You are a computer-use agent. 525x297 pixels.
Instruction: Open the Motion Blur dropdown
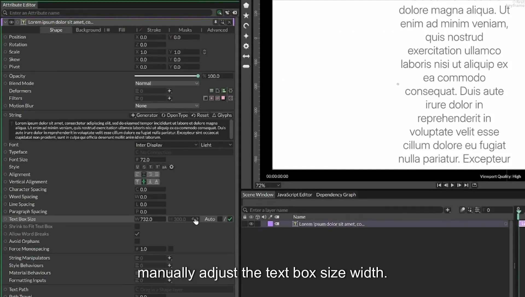[x=167, y=106]
